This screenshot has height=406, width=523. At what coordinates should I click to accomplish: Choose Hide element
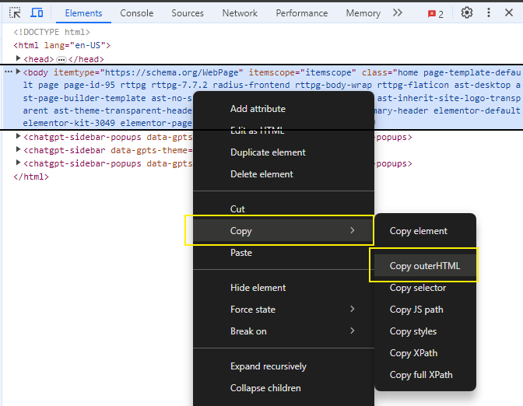pos(283,288)
